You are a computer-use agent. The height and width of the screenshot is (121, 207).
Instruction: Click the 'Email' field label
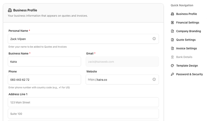tap(90, 53)
